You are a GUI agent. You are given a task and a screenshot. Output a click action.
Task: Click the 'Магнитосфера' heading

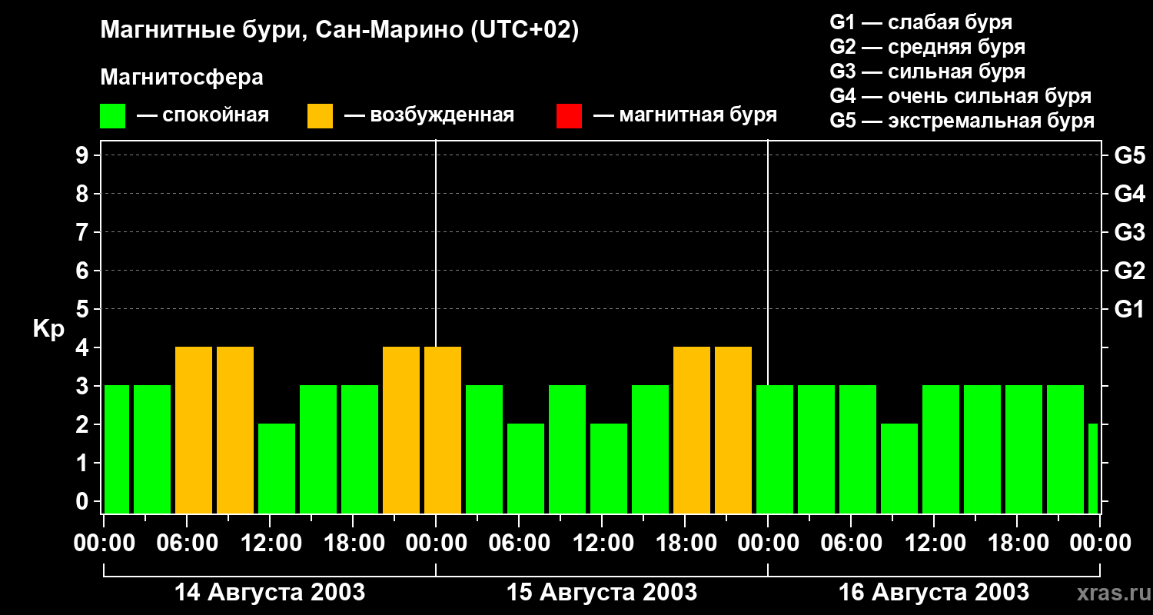[181, 78]
